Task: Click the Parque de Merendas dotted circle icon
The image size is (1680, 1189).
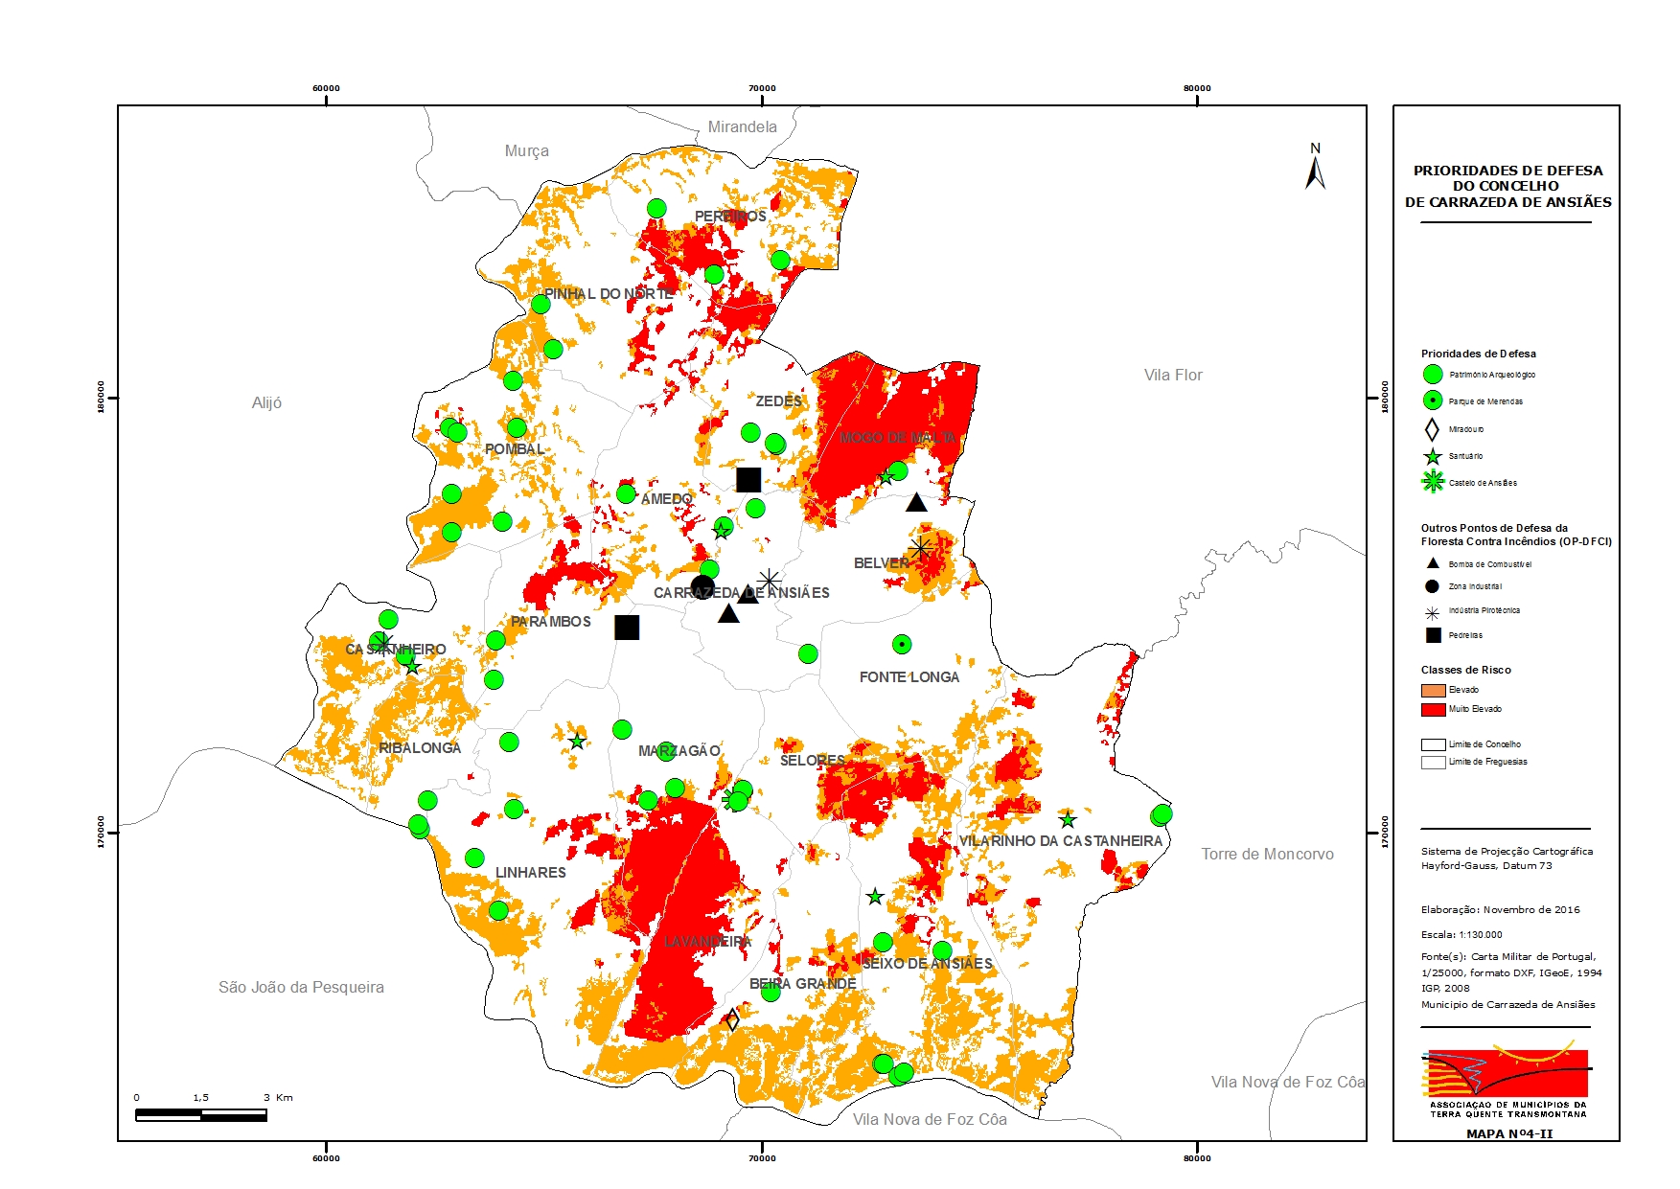Action: click(x=1433, y=401)
